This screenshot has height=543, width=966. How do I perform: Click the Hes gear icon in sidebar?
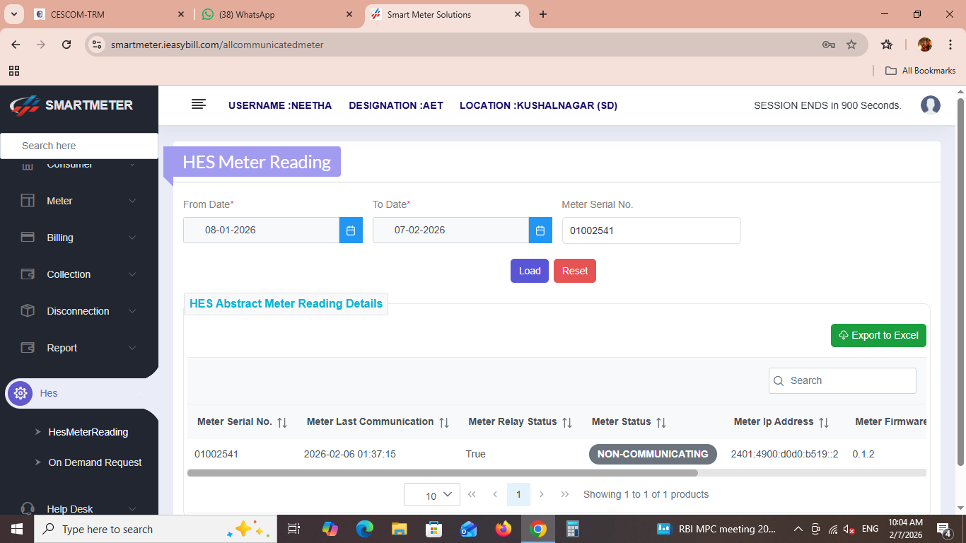(x=21, y=393)
